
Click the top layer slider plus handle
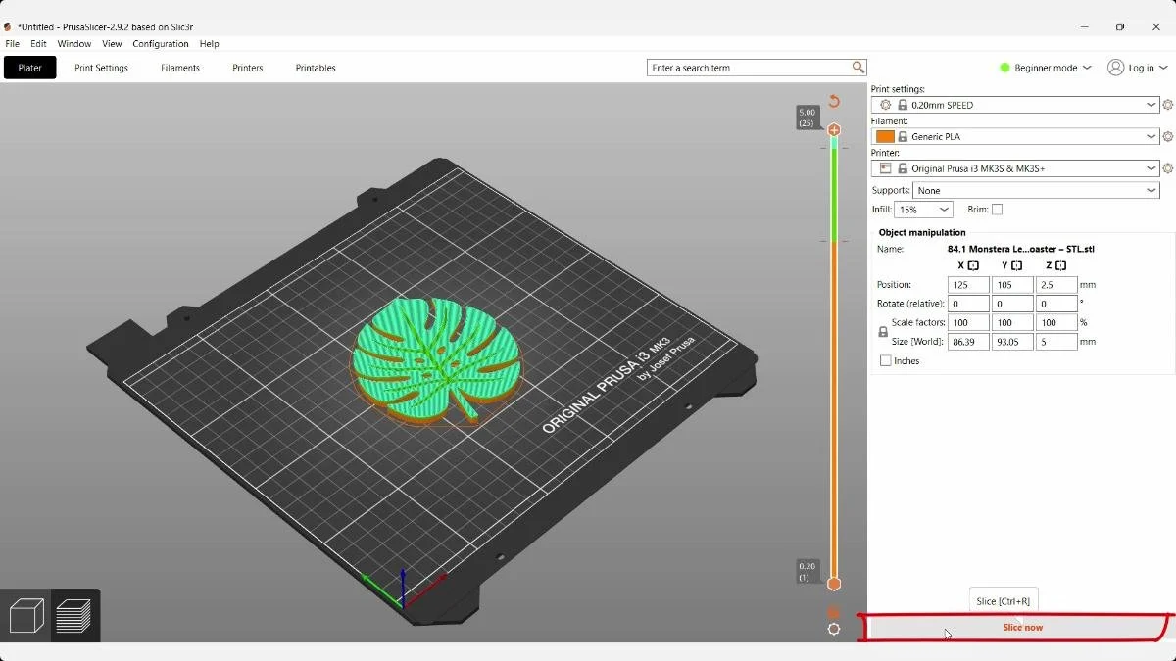(x=834, y=130)
